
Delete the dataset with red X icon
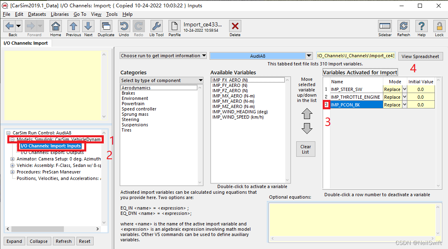235,26
